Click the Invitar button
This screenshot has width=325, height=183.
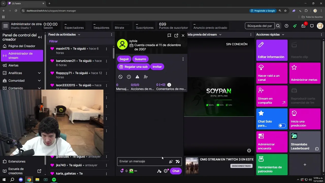pos(157,67)
